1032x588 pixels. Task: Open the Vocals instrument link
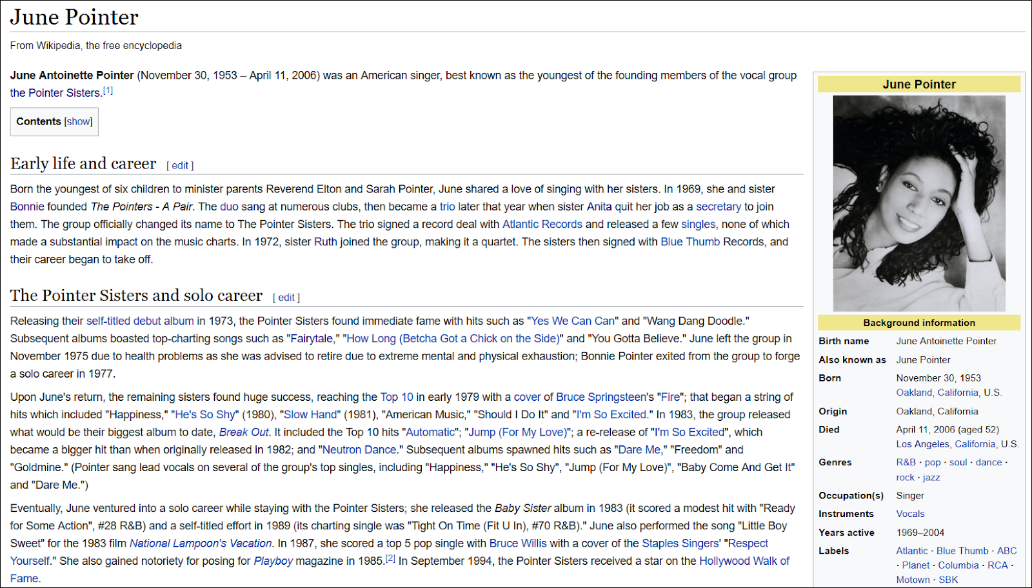(x=910, y=514)
